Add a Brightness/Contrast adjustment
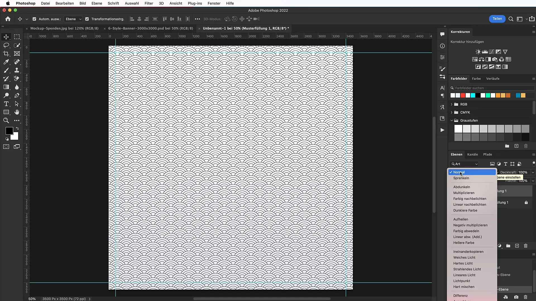Image resolution: width=536 pixels, height=301 pixels. (478, 52)
